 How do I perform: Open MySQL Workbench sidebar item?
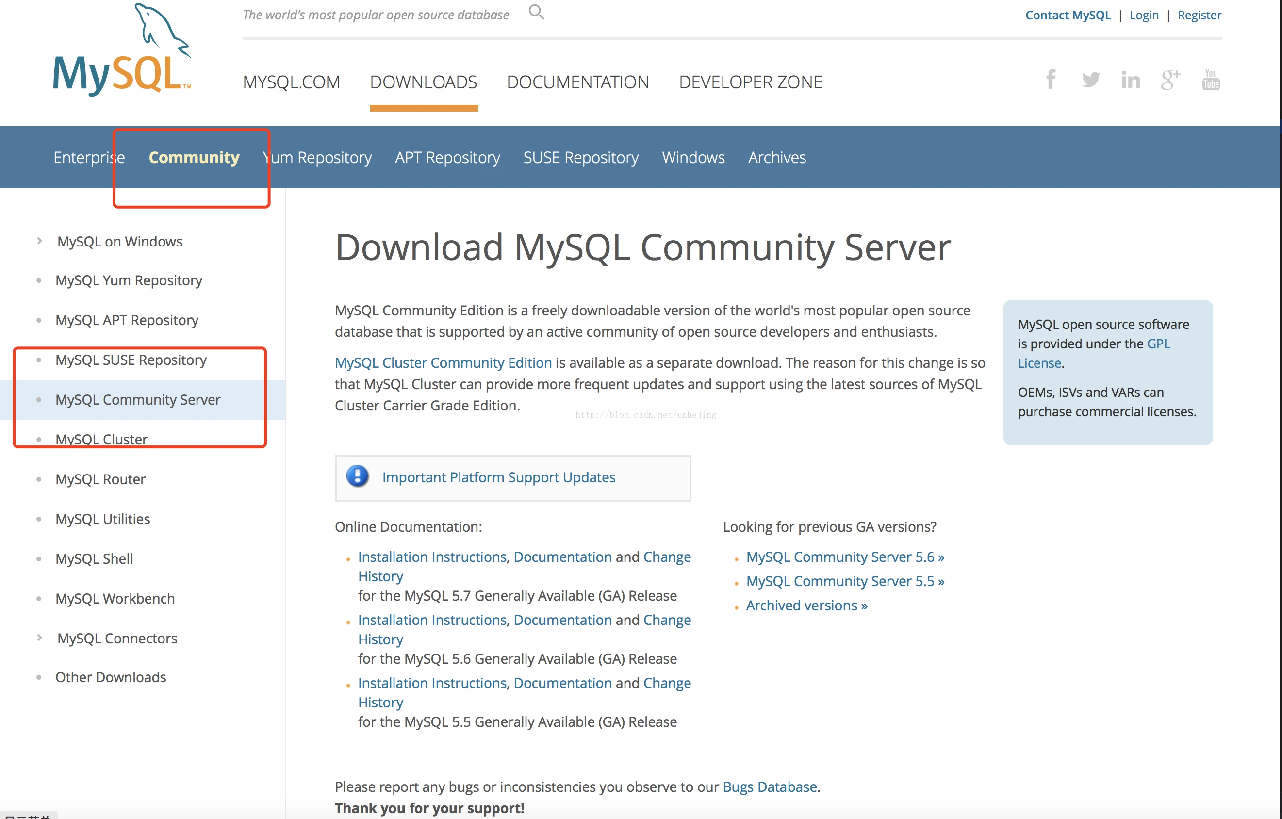coord(115,599)
